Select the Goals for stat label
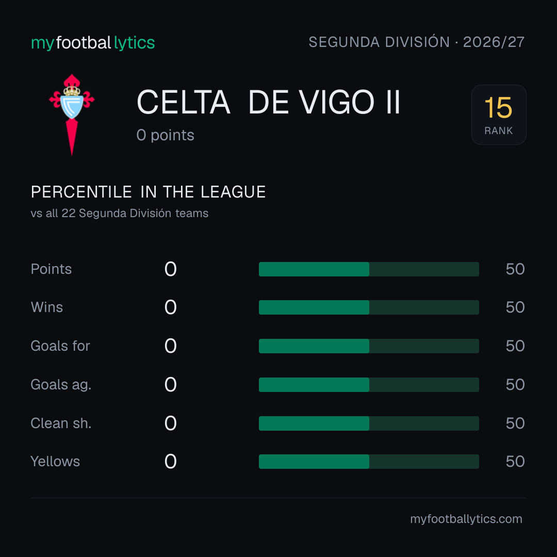 pos(60,346)
